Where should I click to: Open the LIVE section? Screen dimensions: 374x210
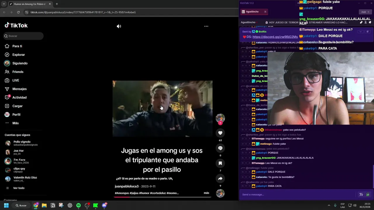coord(15,80)
